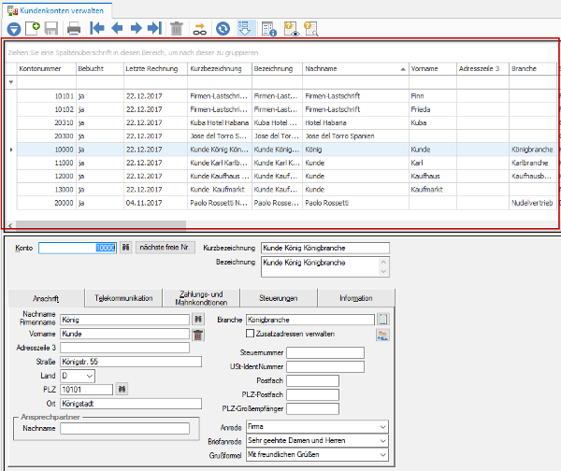Click the filter funnel toolbar icon

coord(14,29)
